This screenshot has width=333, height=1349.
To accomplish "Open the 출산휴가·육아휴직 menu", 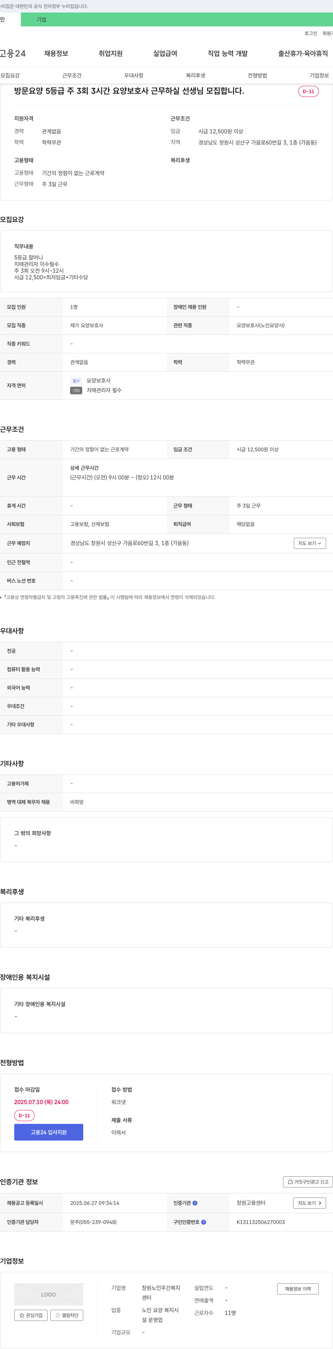I will tap(303, 54).
